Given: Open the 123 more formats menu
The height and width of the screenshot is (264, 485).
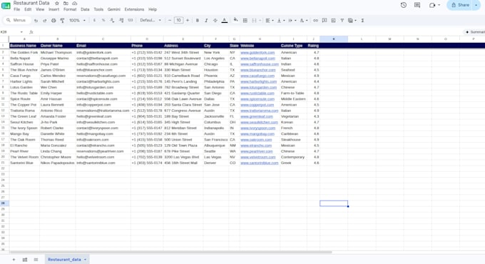Looking at the screenshot, I should (x=131, y=21).
